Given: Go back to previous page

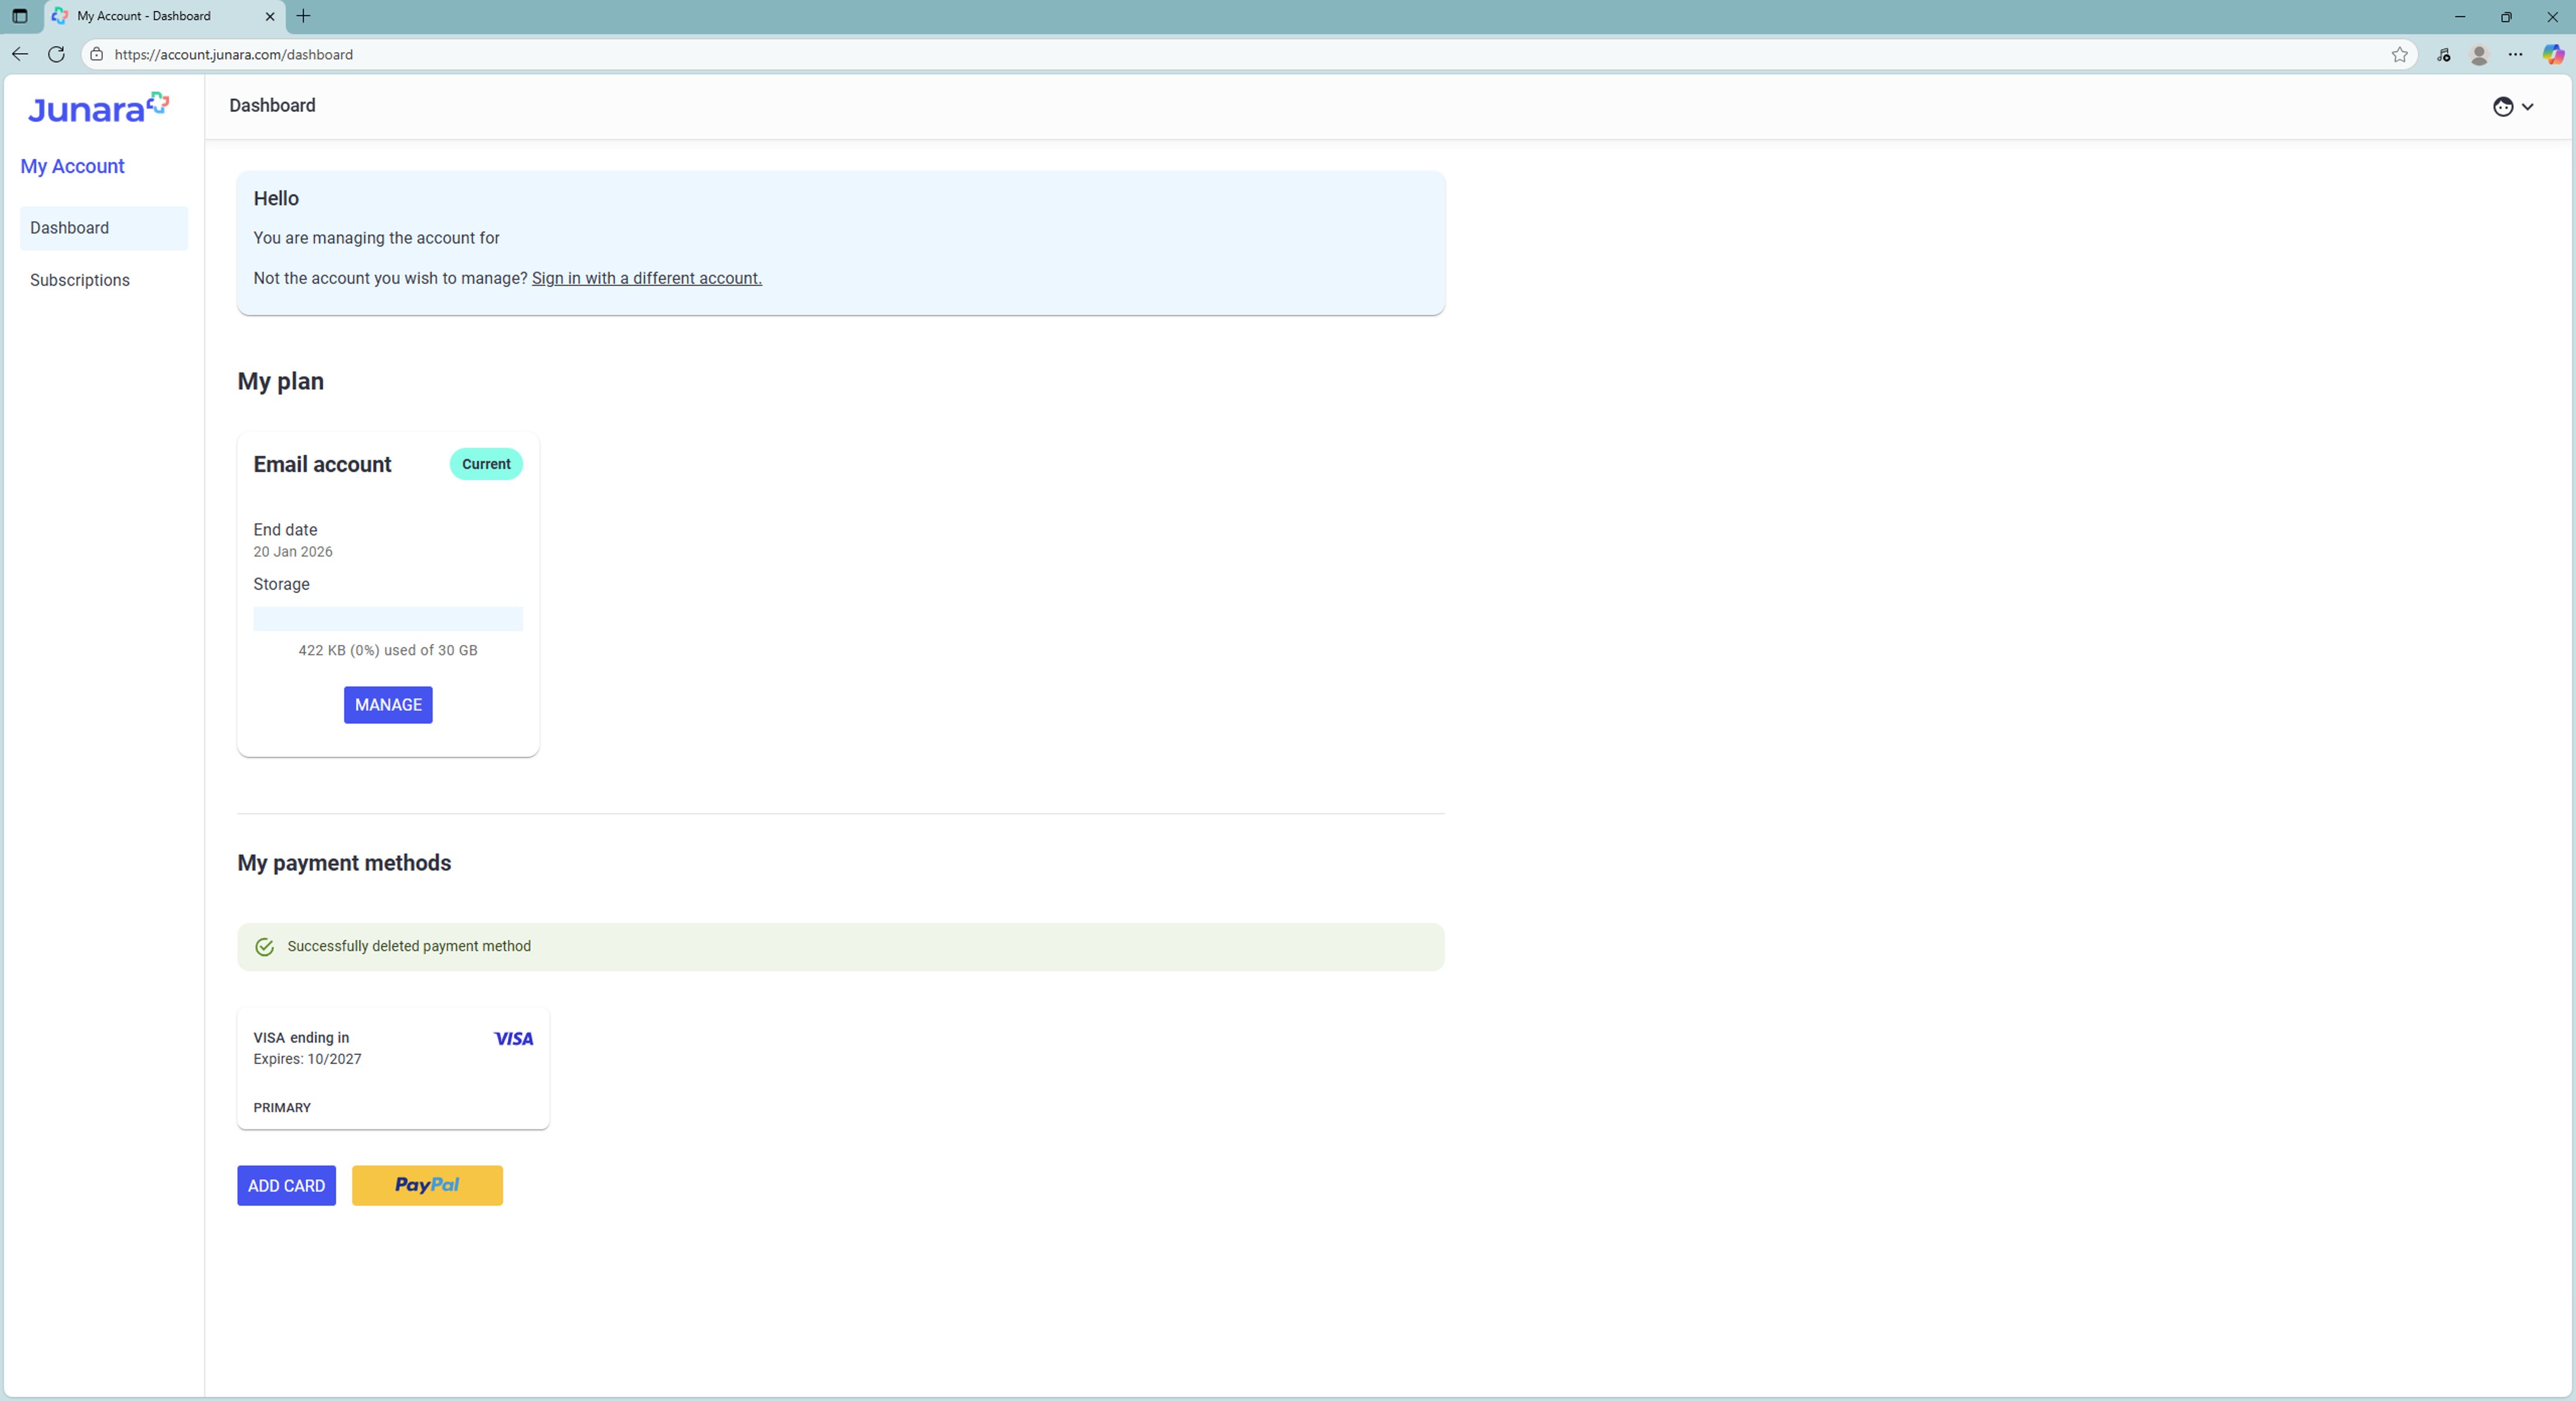Looking at the screenshot, I should tap(20, 54).
